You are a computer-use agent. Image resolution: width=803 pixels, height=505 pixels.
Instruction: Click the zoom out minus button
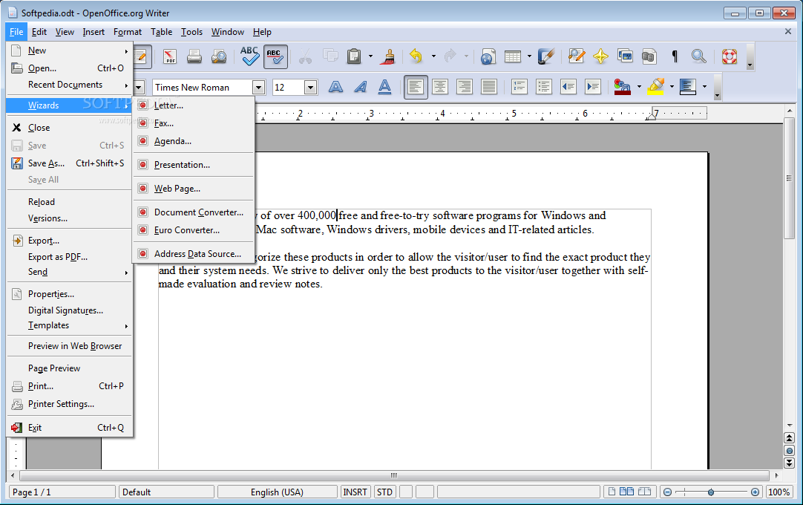tap(667, 492)
